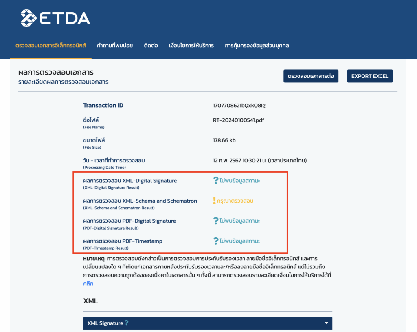Screen dimensions: 417x332
Task: Expand the XML Signature panel arrow
Action: 326,323
